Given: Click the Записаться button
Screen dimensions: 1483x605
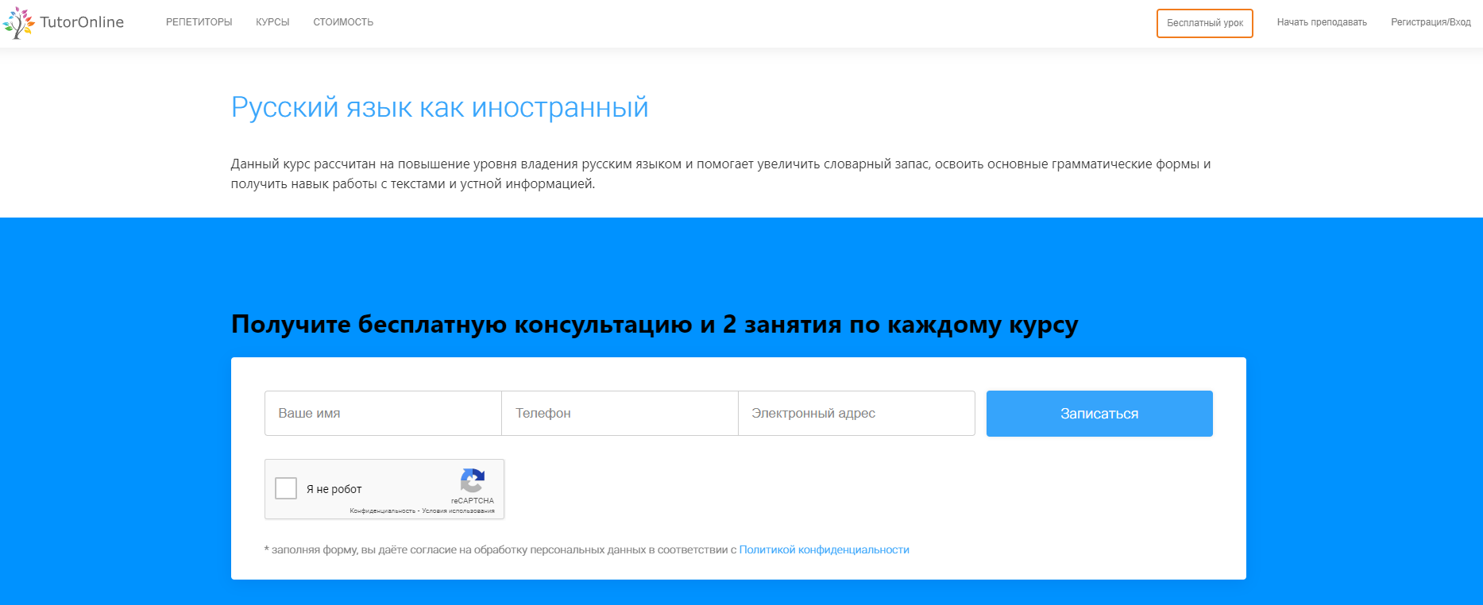Looking at the screenshot, I should (x=1099, y=414).
